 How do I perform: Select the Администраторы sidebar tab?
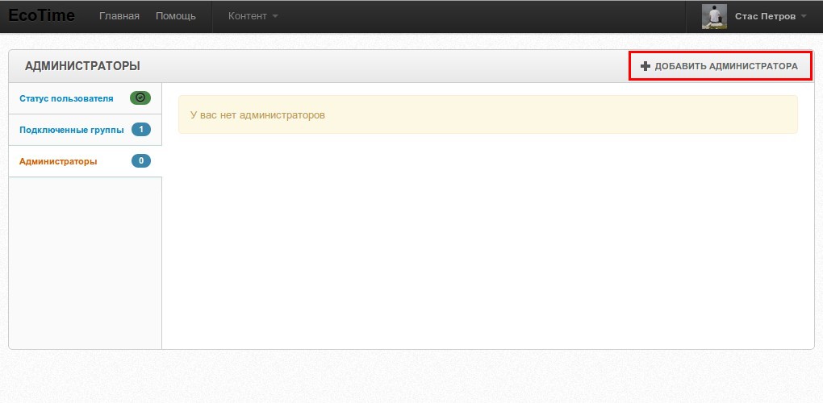(58, 161)
